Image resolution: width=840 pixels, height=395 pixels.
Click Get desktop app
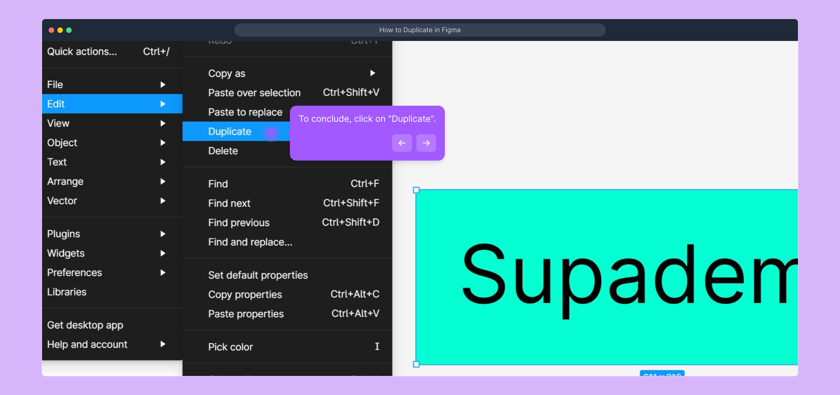point(85,325)
